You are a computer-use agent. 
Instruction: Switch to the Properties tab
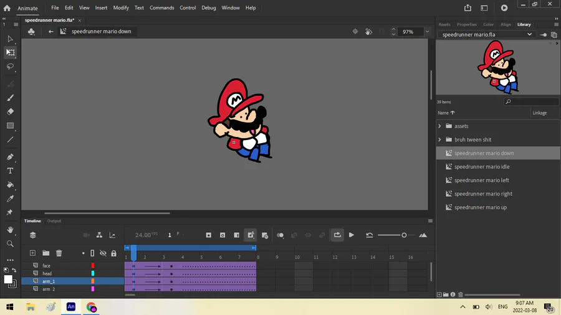coord(466,24)
